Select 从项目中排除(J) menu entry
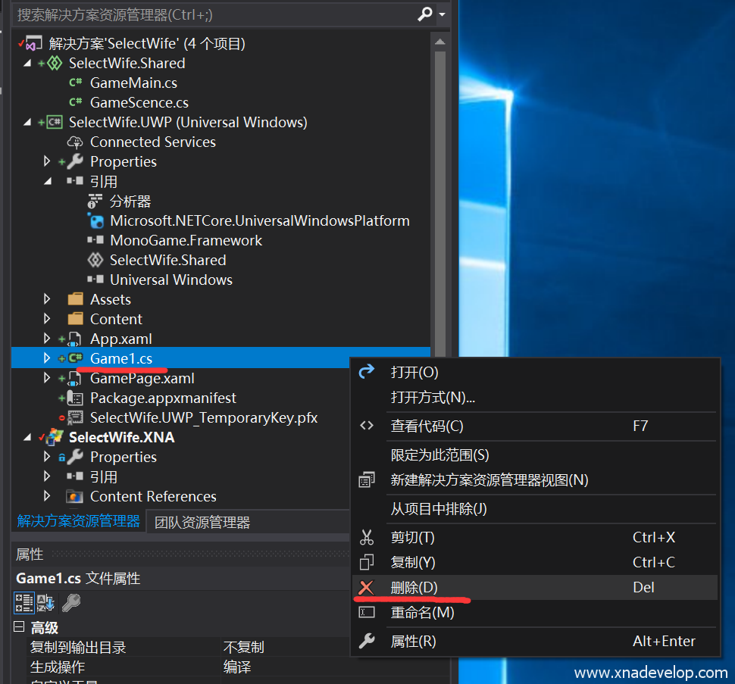 (439, 509)
